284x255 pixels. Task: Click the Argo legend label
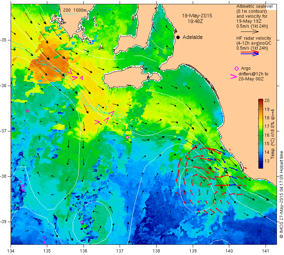point(246,68)
